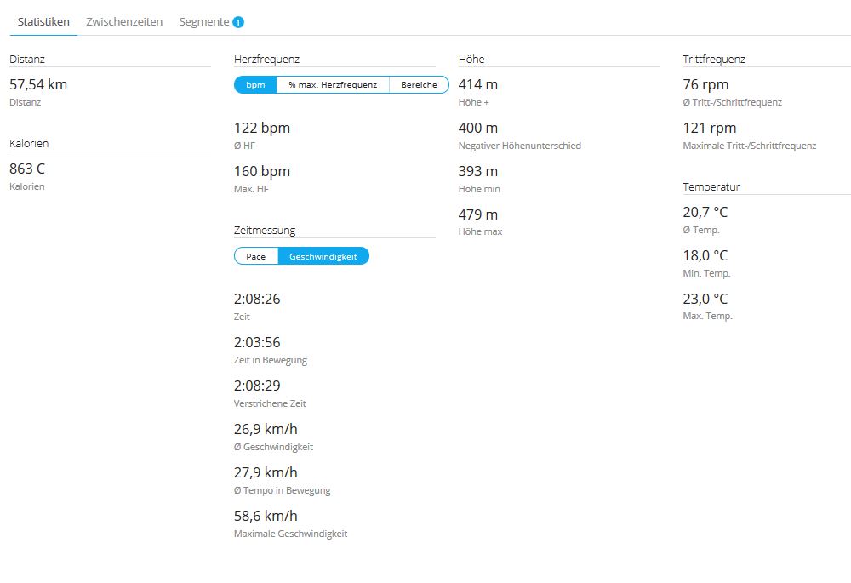
Task: Click the Verstrichene Zeit label
Action: click(270, 403)
